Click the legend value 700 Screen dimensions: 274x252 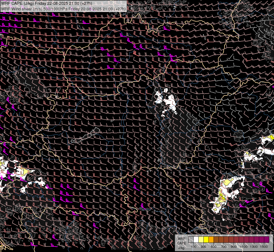click(224, 247)
